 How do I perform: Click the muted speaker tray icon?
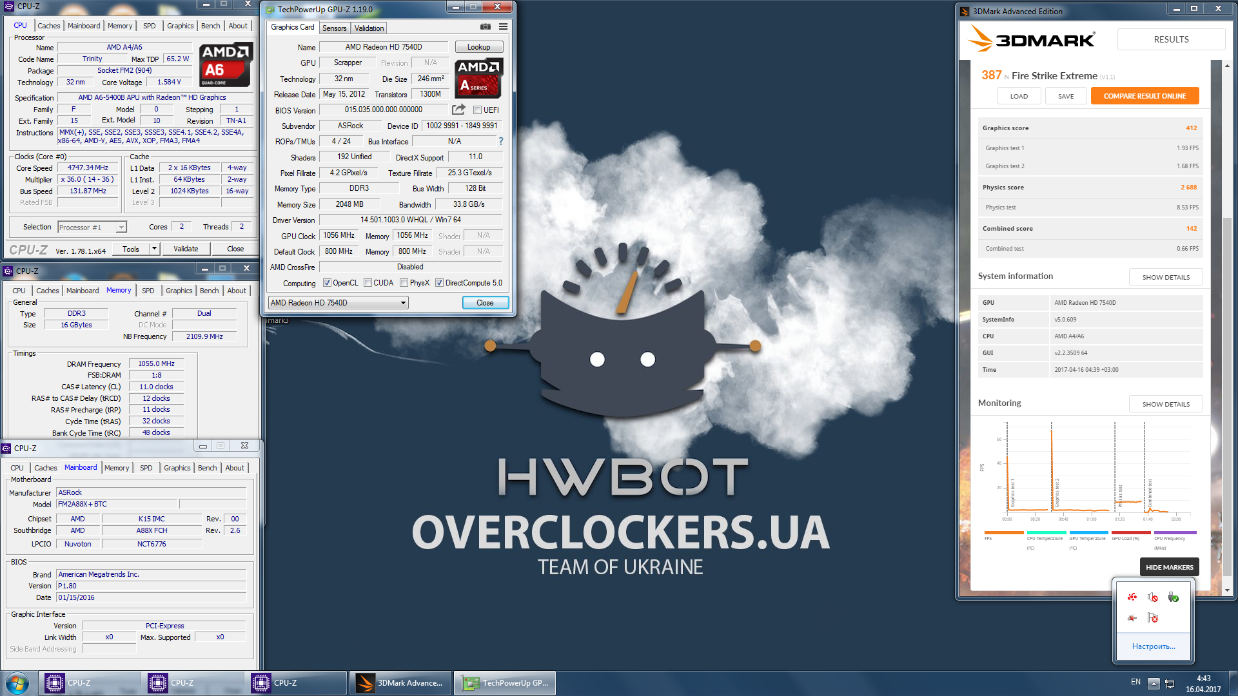1153,597
